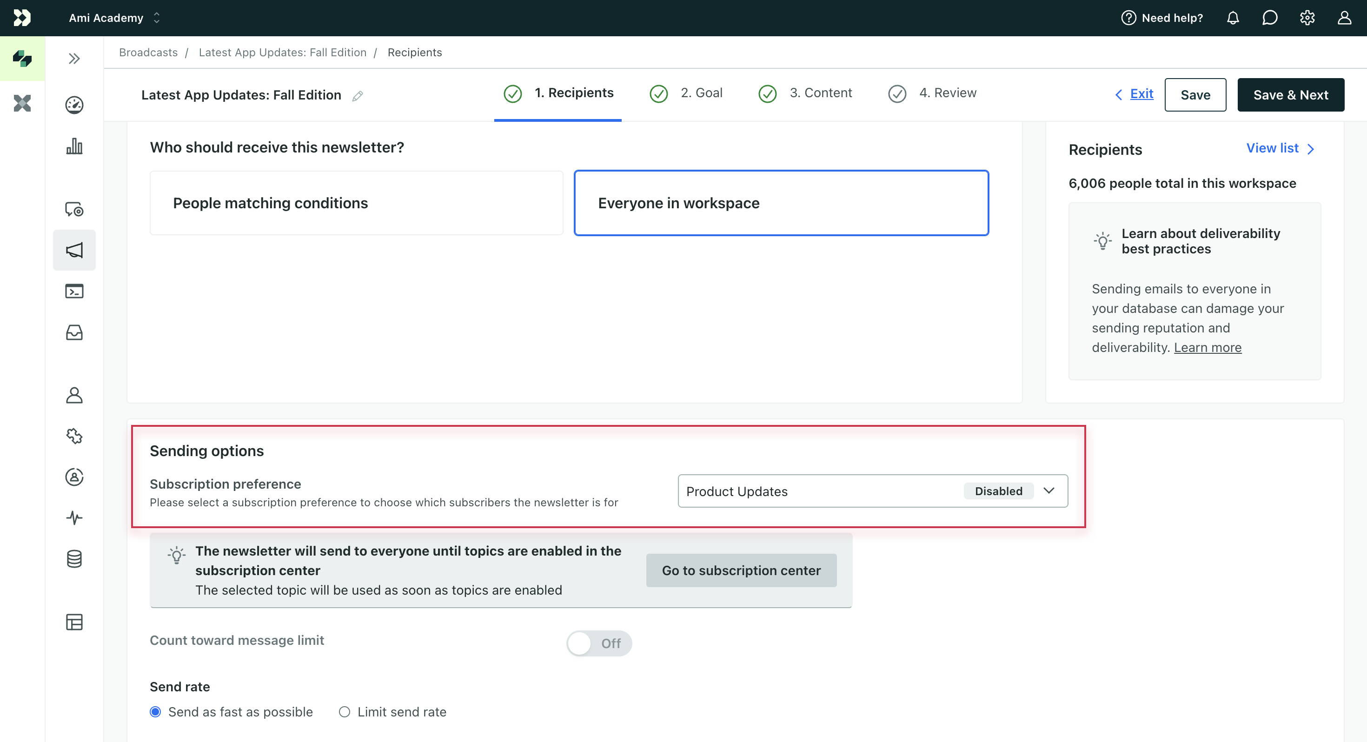
Task: Expand the sidebar navigation panel
Action: coord(74,58)
